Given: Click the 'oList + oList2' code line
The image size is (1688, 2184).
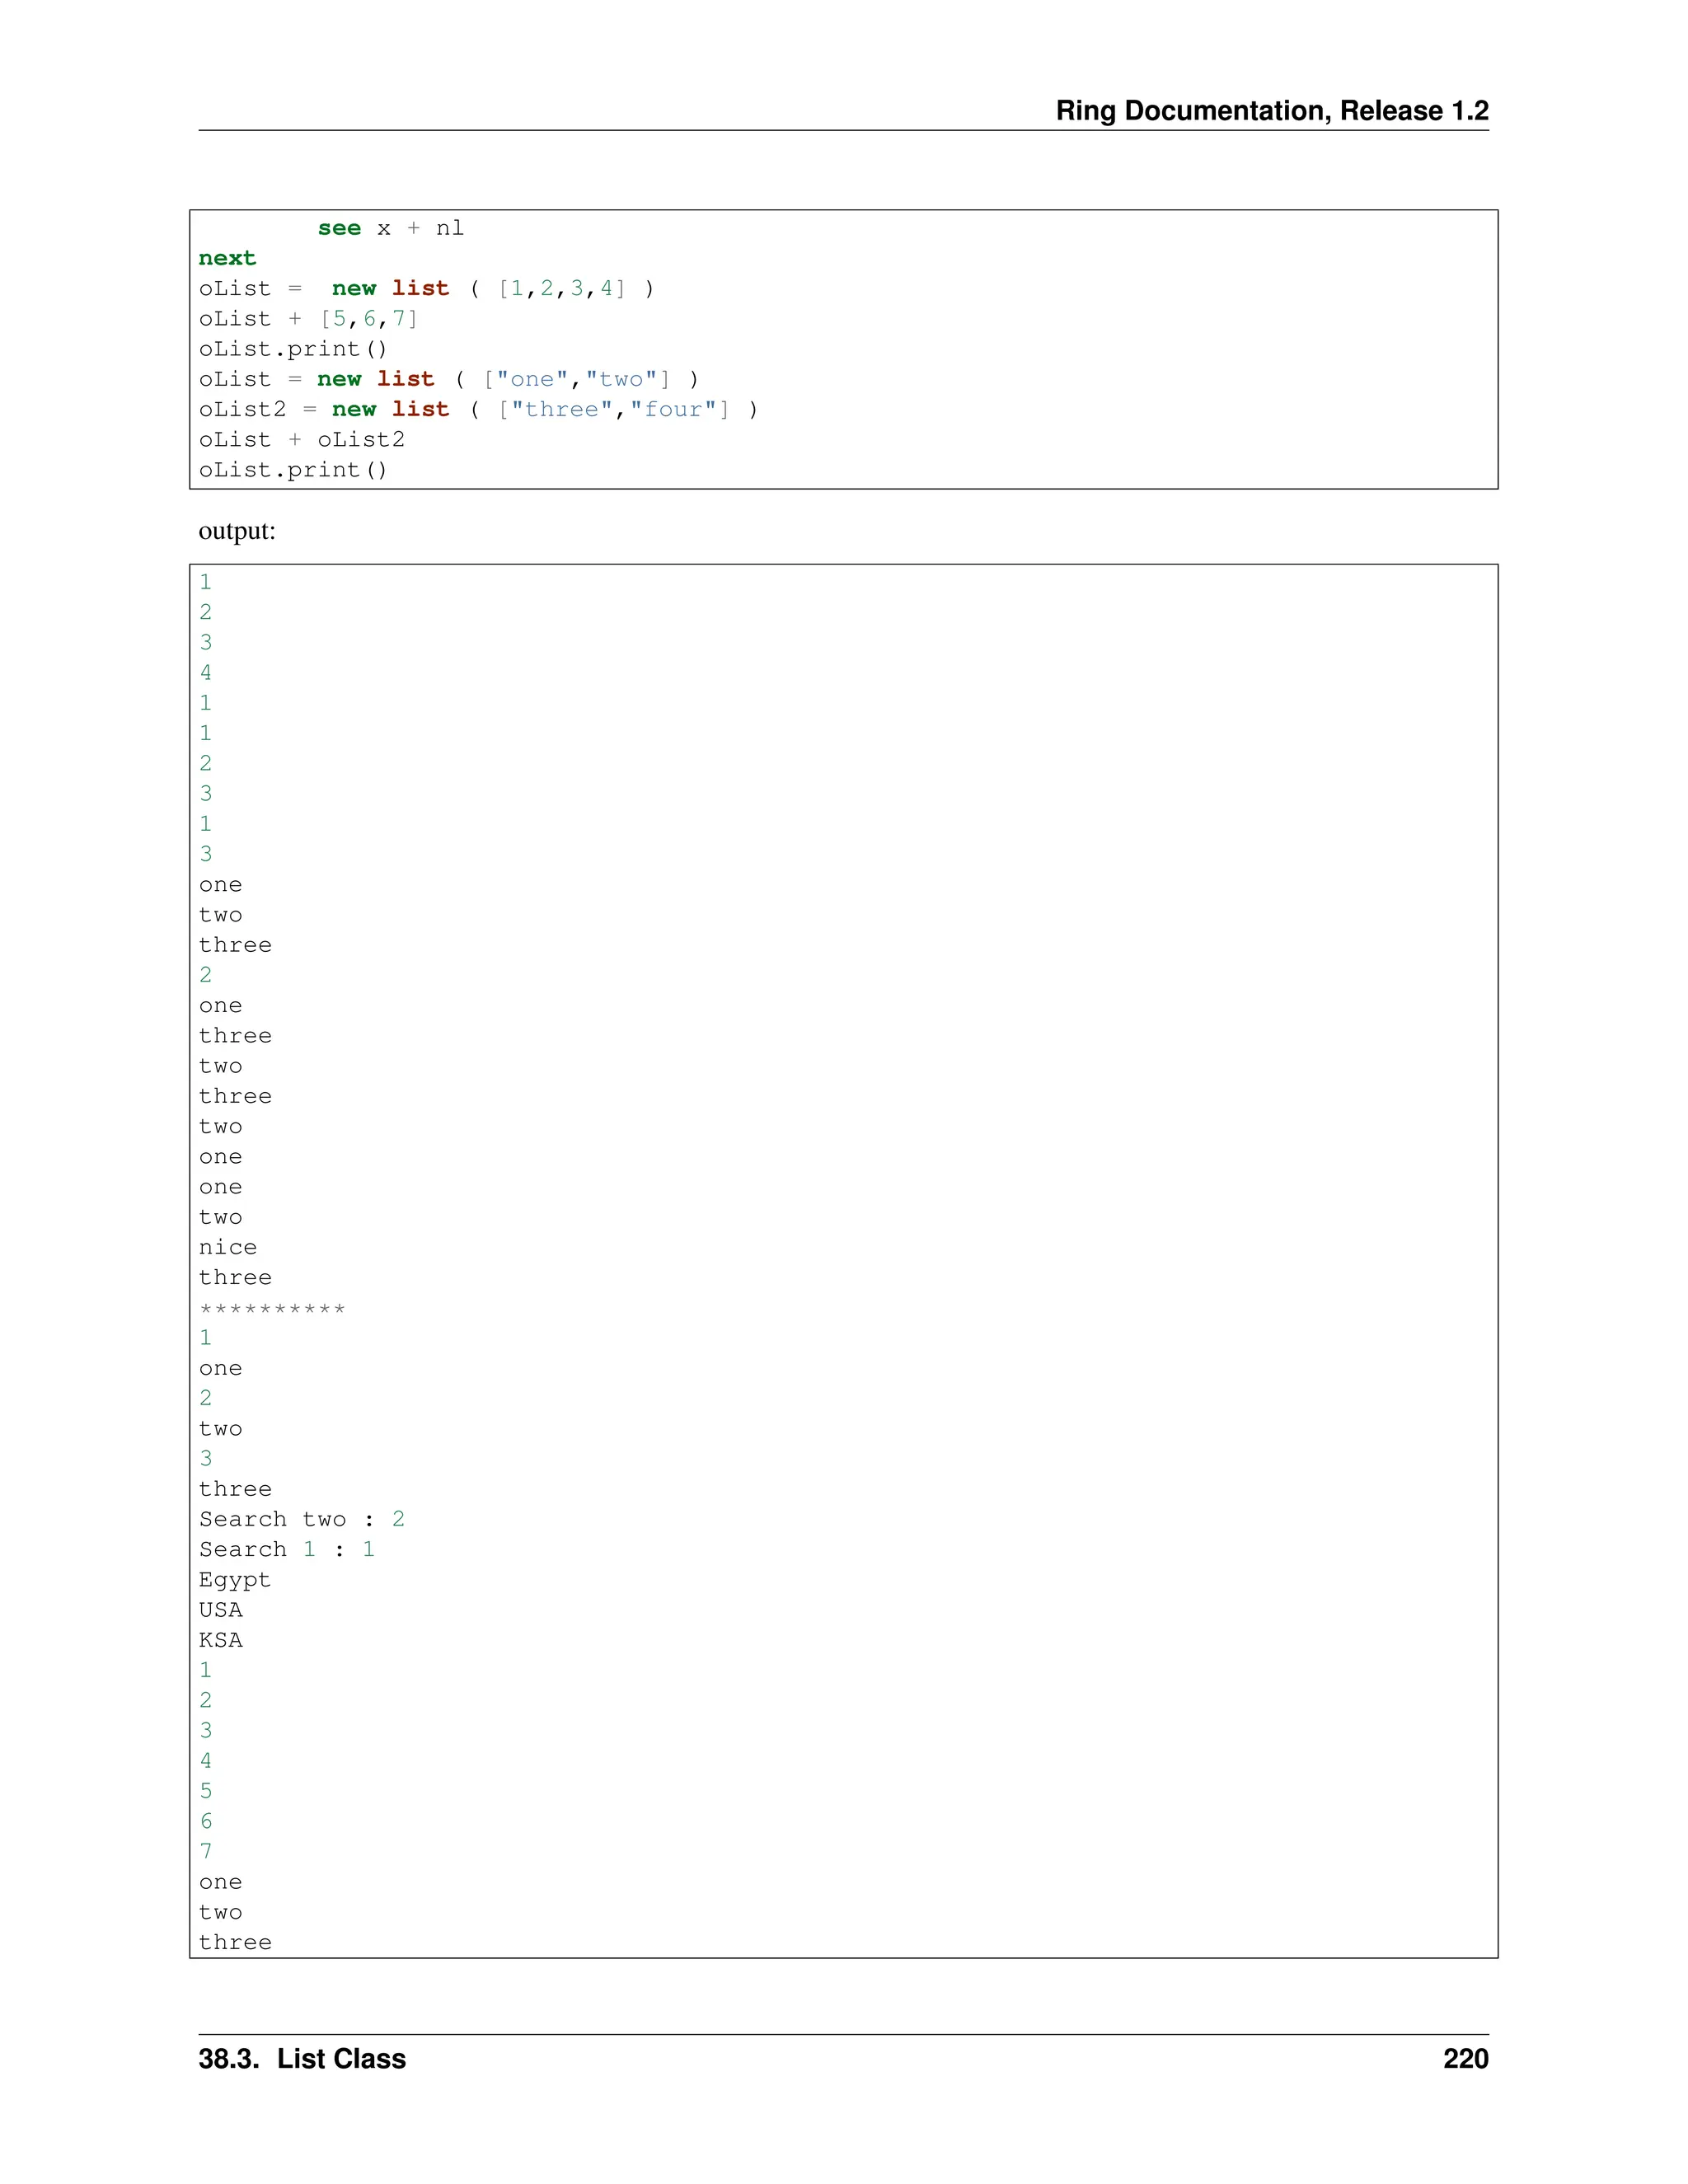Looking at the screenshot, I should coord(301,440).
